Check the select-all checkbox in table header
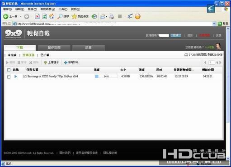This screenshot has width=231, height=167. [x=9, y=70]
